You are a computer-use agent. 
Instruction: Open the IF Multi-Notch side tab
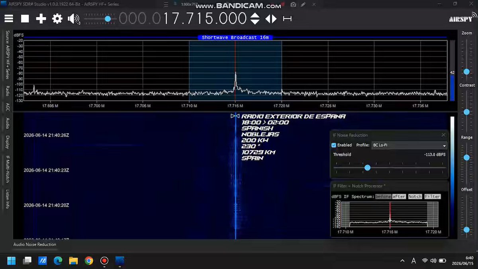[x=7, y=170]
